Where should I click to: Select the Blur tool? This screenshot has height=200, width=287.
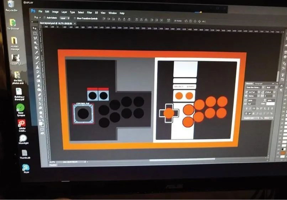pyautogui.click(x=39, y=85)
